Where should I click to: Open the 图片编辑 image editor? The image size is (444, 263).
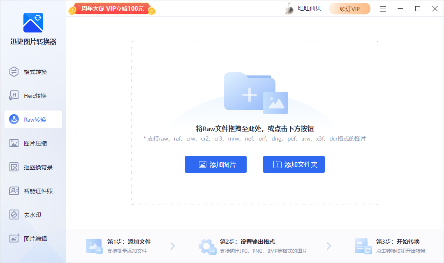[33, 238]
